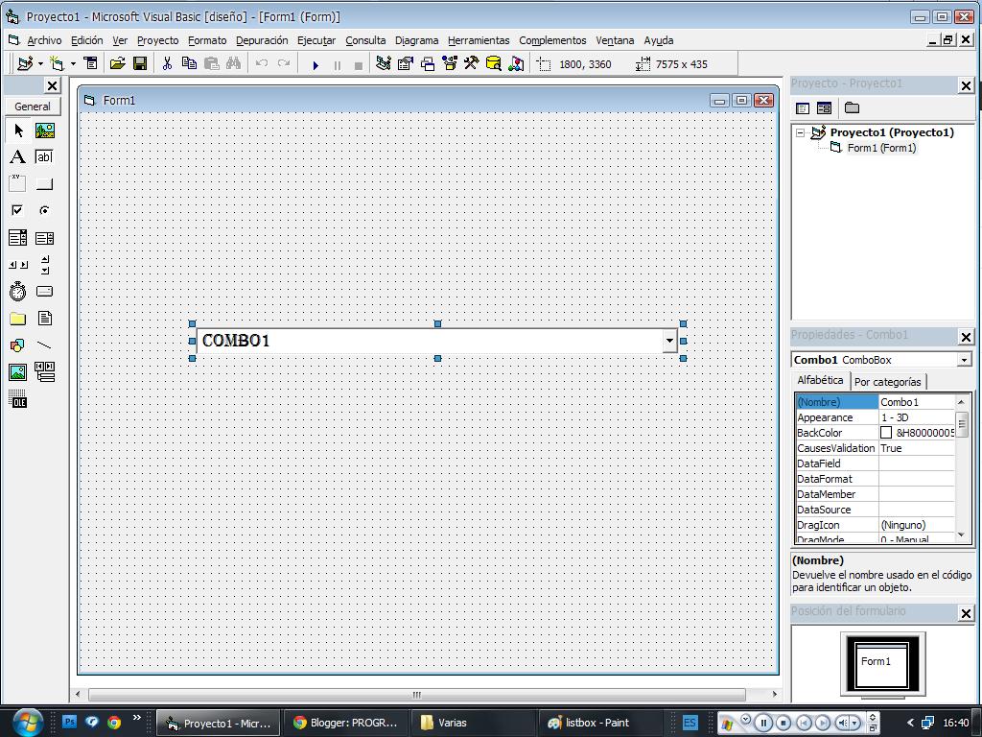Click the (Nombre) value field Combo1
The image size is (982, 737).
tap(916, 402)
